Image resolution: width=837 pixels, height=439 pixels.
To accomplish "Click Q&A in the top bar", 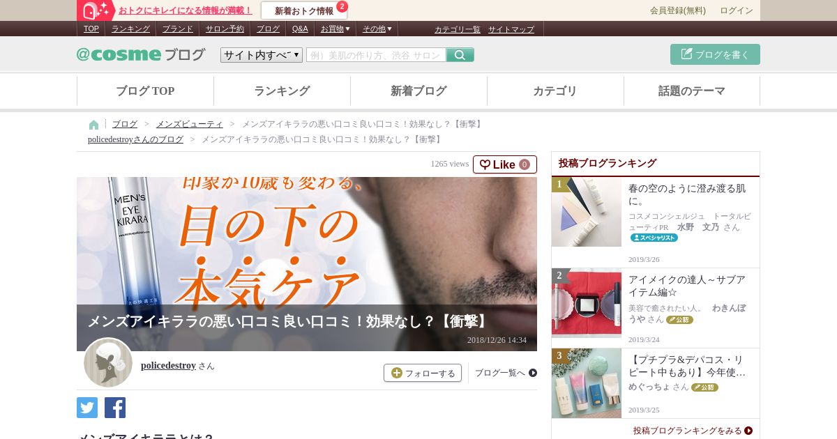I will [x=300, y=29].
